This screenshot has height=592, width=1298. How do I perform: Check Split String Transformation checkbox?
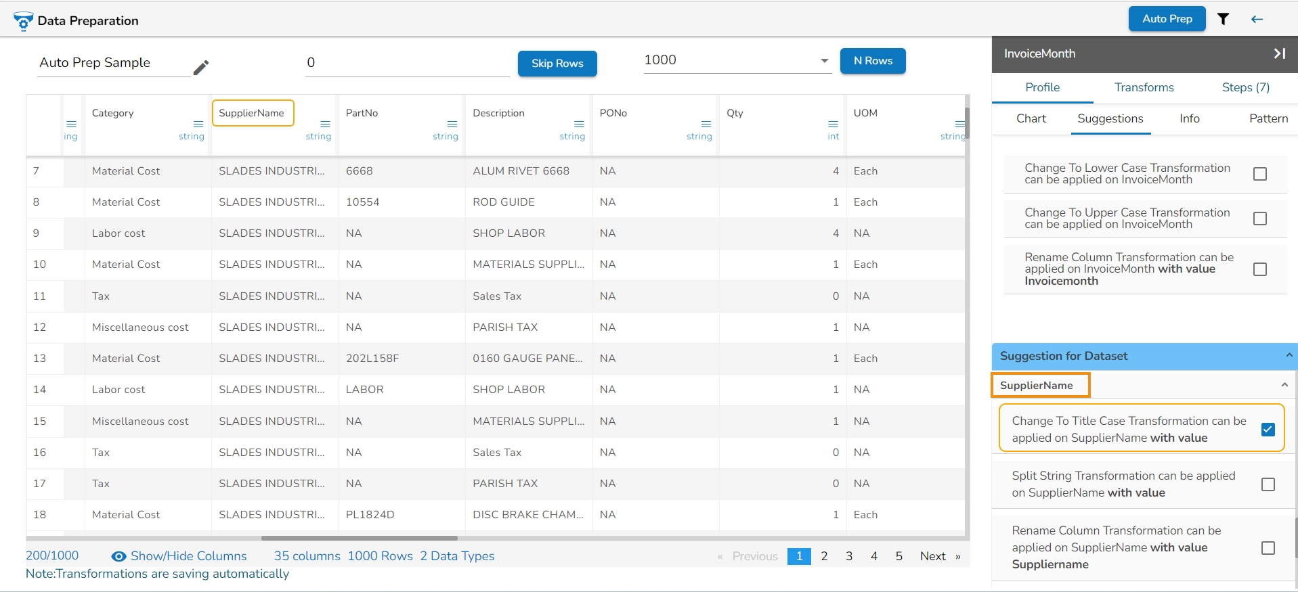pyautogui.click(x=1268, y=484)
